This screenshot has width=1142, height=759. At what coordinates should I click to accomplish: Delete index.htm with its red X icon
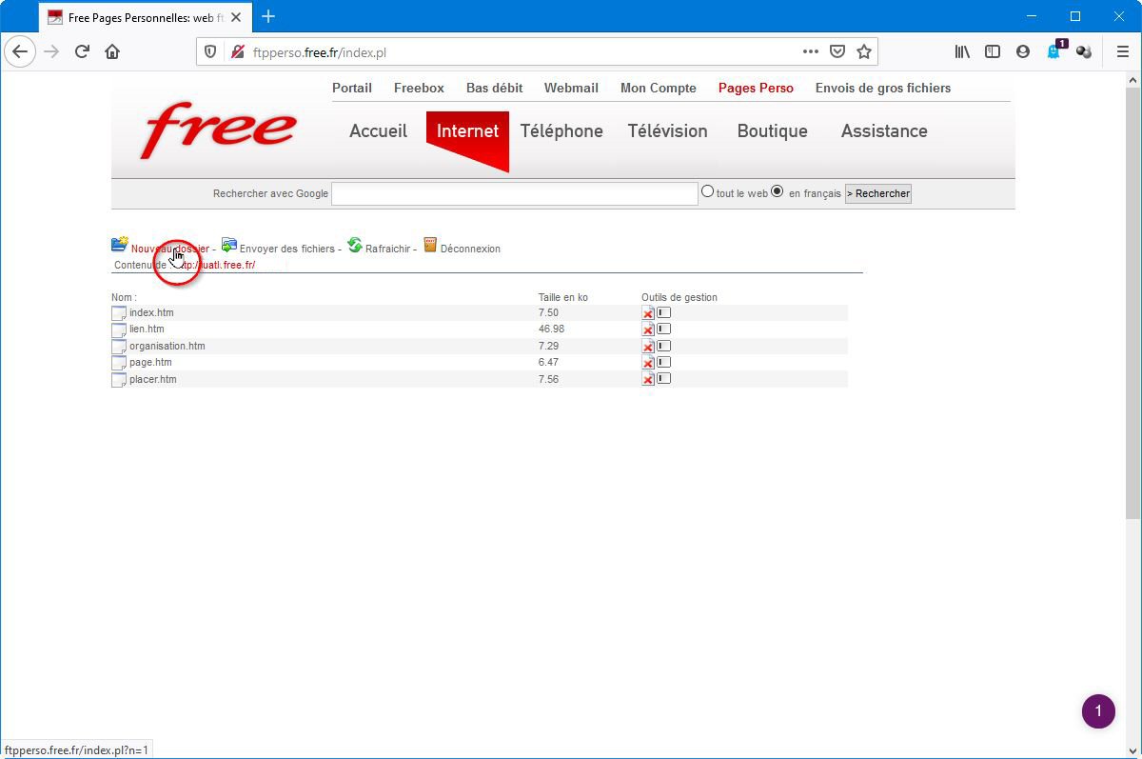click(x=648, y=312)
